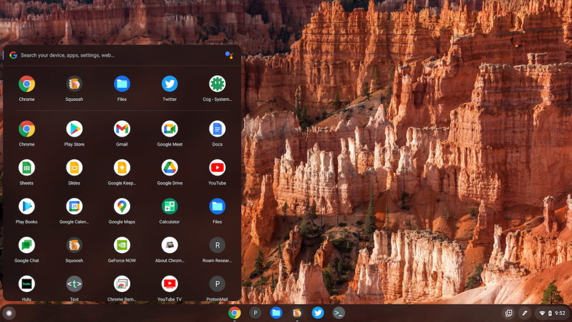Open Google Keep
Screen dimensions: 572x322
122,168
